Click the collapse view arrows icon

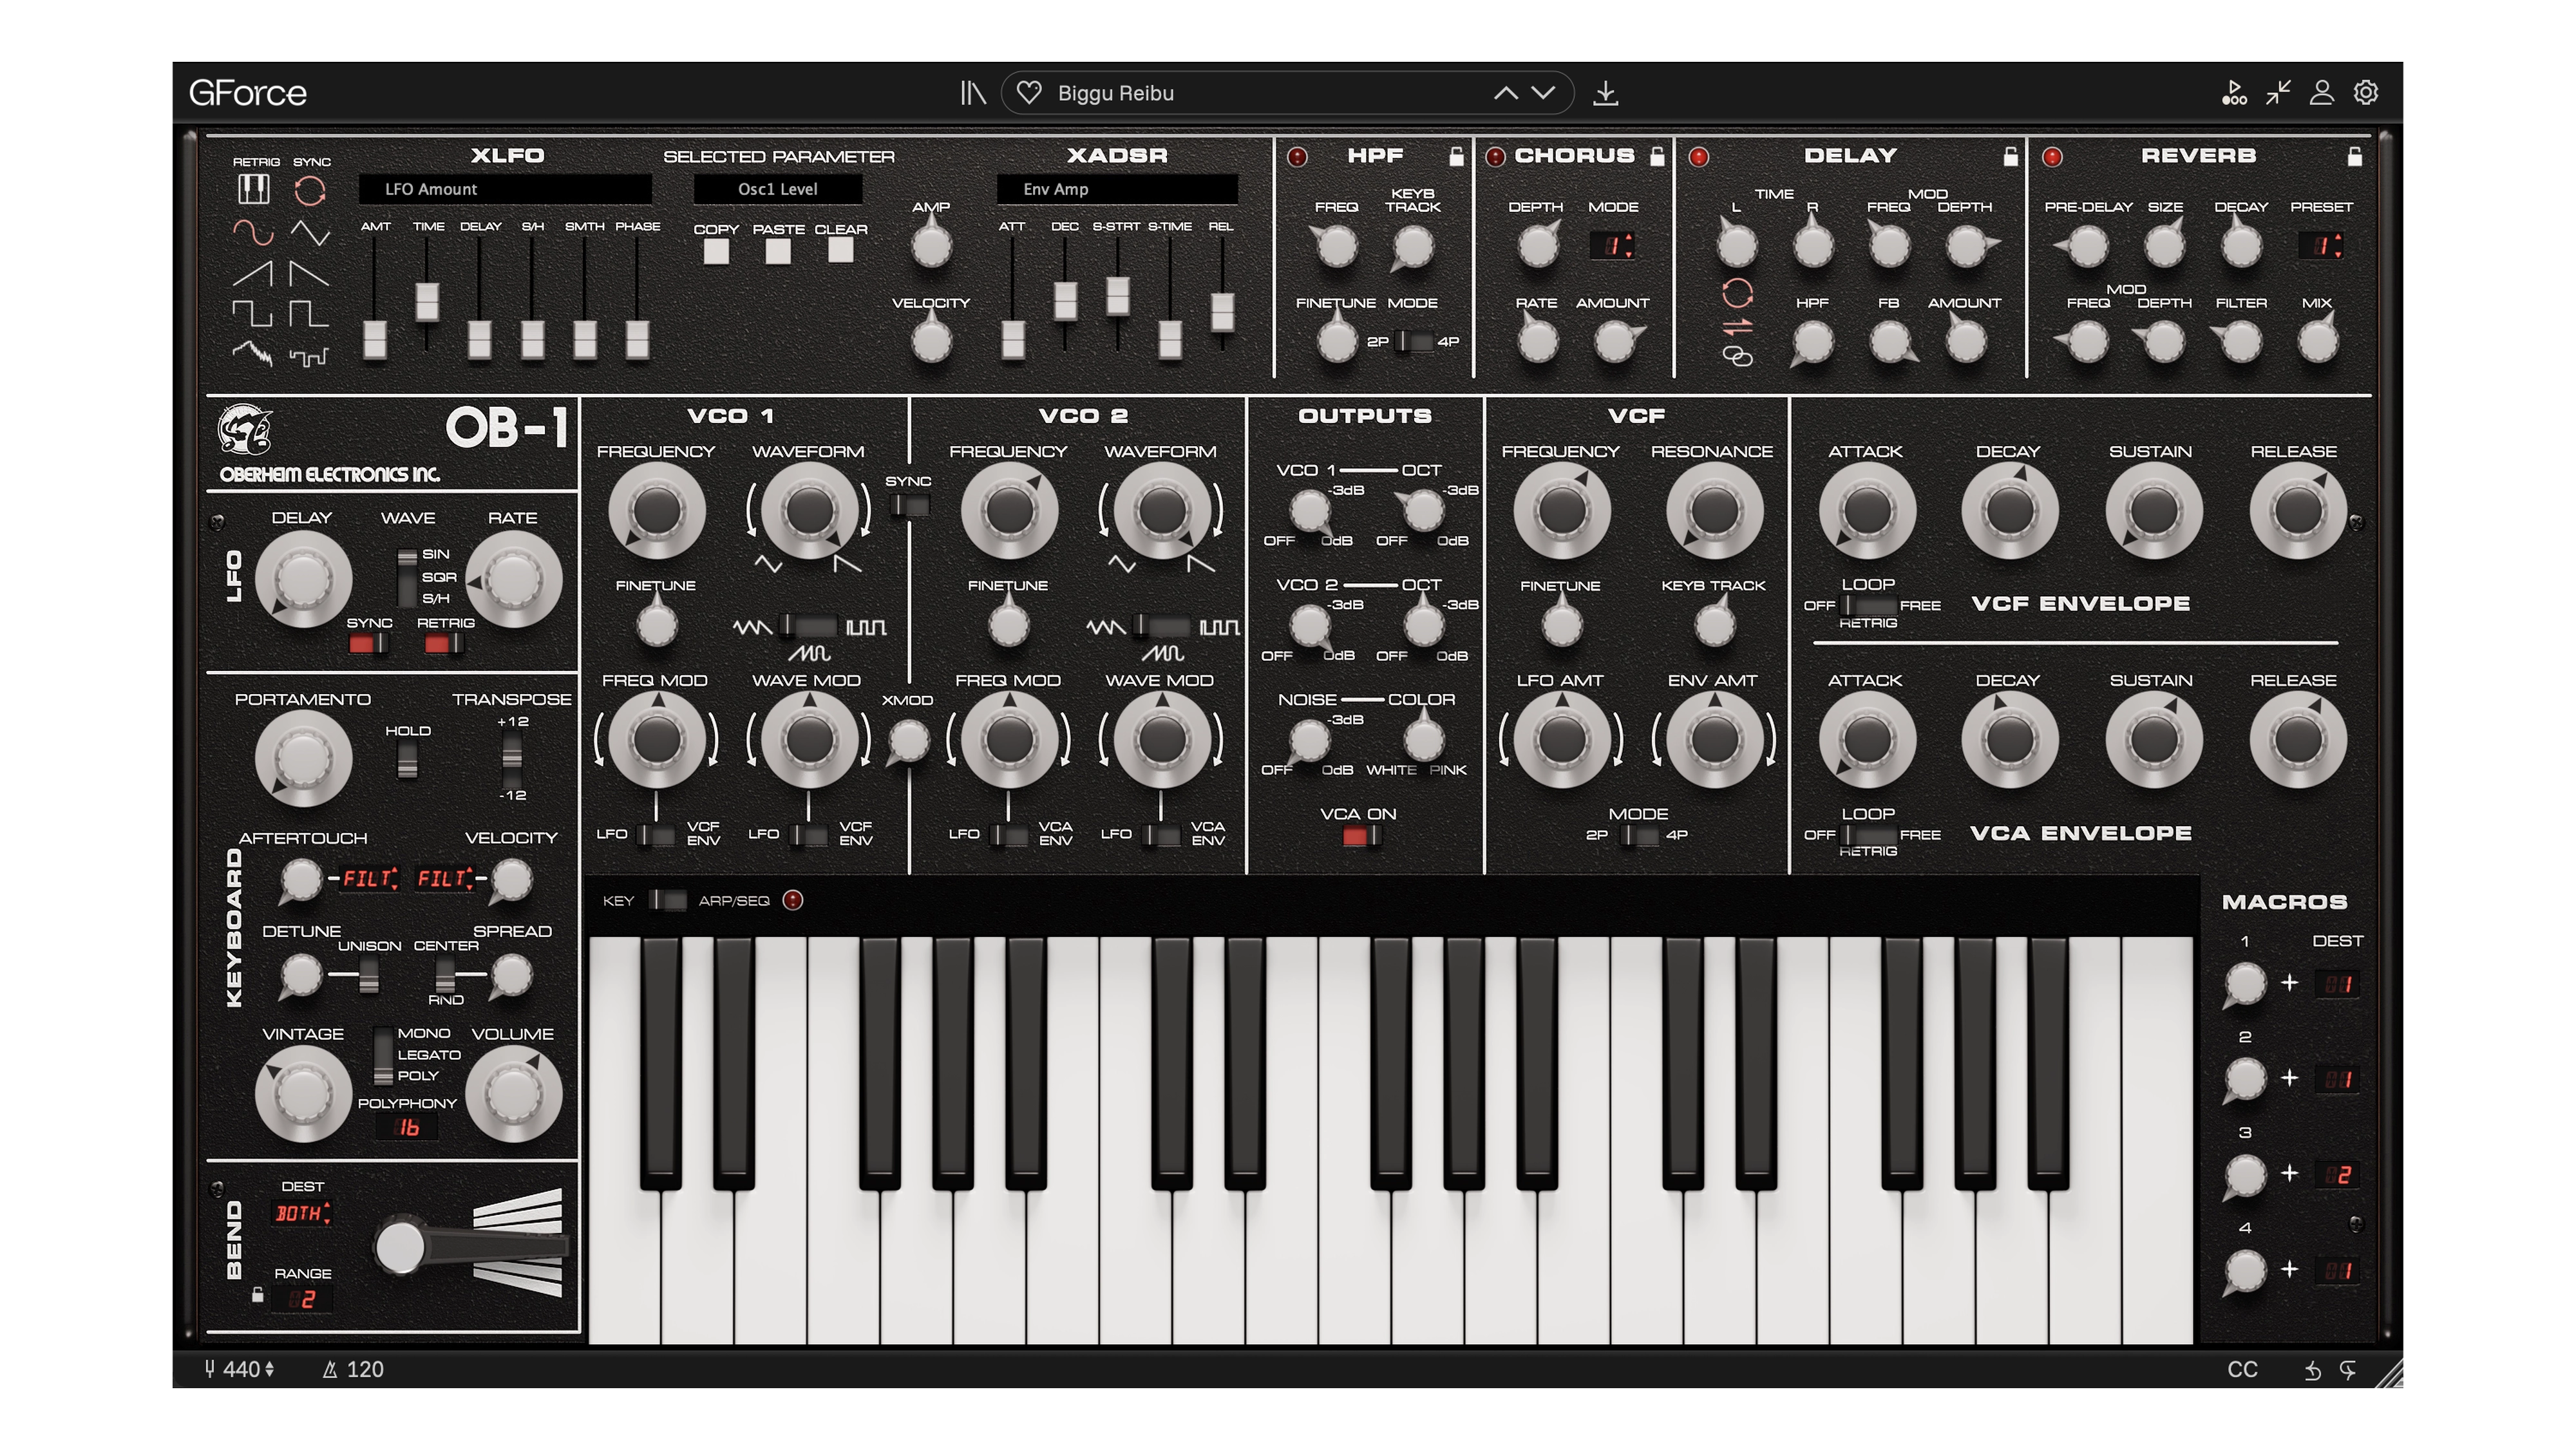[2279, 93]
